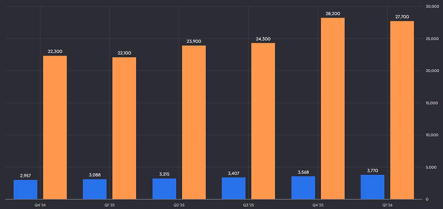Image resolution: width=443 pixels, height=209 pixels.
Task: Select the blue bar labeled 3,088
Action: tap(94, 189)
